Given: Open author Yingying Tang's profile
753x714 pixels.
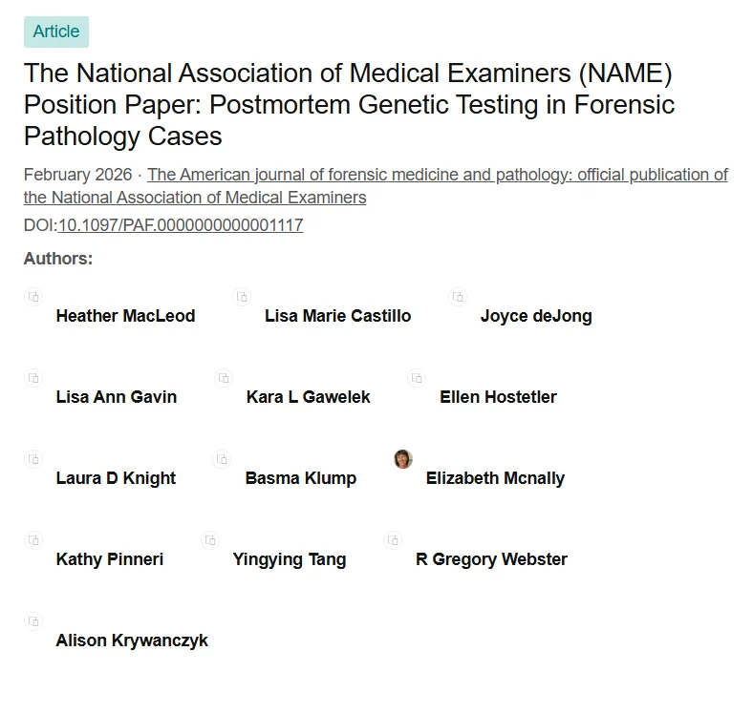Looking at the screenshot, I should tap(289, 559).
